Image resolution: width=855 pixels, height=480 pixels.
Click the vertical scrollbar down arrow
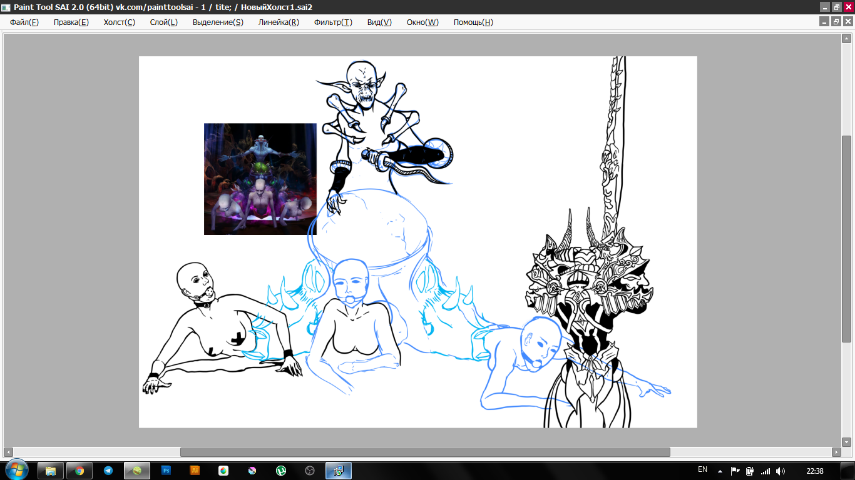(x=846, y=441)
